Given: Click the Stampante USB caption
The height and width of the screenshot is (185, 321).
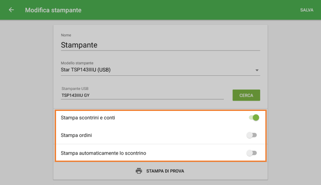Looking at the screenshot, I should 75,89.
